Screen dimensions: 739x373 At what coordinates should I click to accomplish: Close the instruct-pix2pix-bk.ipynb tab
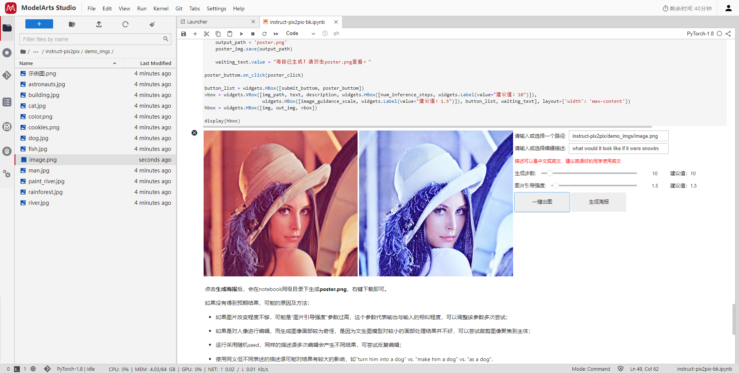336,22
